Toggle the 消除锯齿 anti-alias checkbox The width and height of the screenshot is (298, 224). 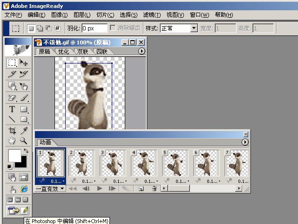(x=113, y=28)
